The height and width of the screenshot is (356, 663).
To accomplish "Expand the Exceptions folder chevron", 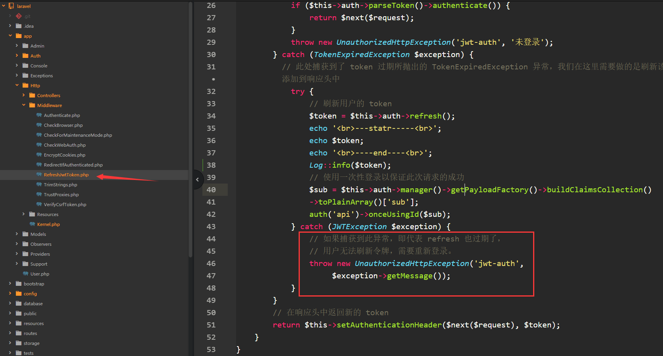I will pos(17,75).
